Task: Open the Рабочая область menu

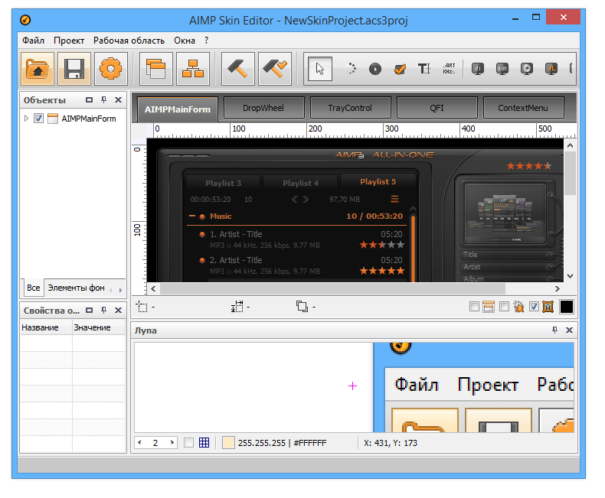Action: point(129,41)
